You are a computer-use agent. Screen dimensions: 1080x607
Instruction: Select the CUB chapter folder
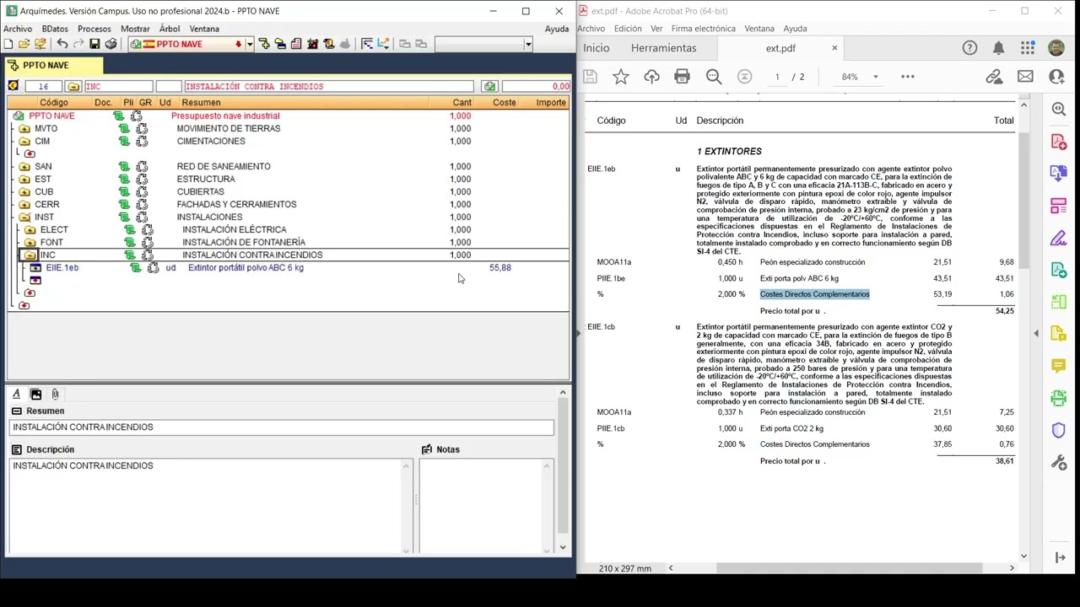[24, 192]
